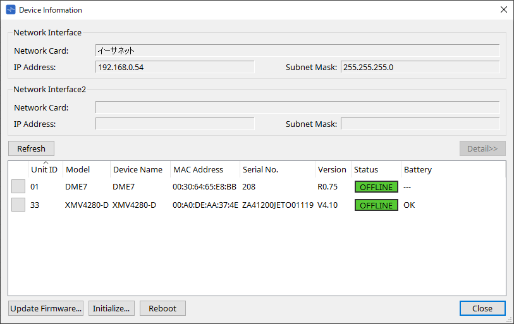Click the Initialize button
Image resolution: width=514 pixels, height=324 pixels.
pyautogui.click(x=111, y=308)
